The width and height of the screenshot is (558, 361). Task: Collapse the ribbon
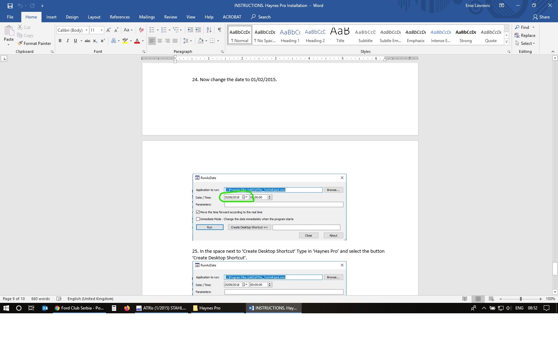(x=553, y=52)
